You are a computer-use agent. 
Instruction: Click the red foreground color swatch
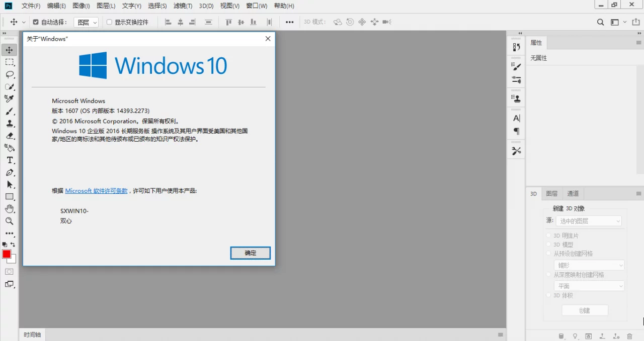[6, 255]
